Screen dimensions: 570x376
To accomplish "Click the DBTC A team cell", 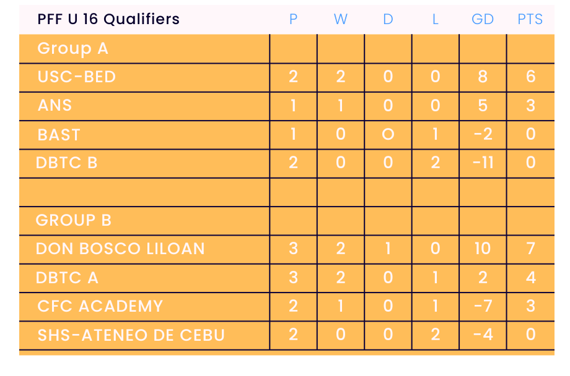I will (x=67, y=278).
